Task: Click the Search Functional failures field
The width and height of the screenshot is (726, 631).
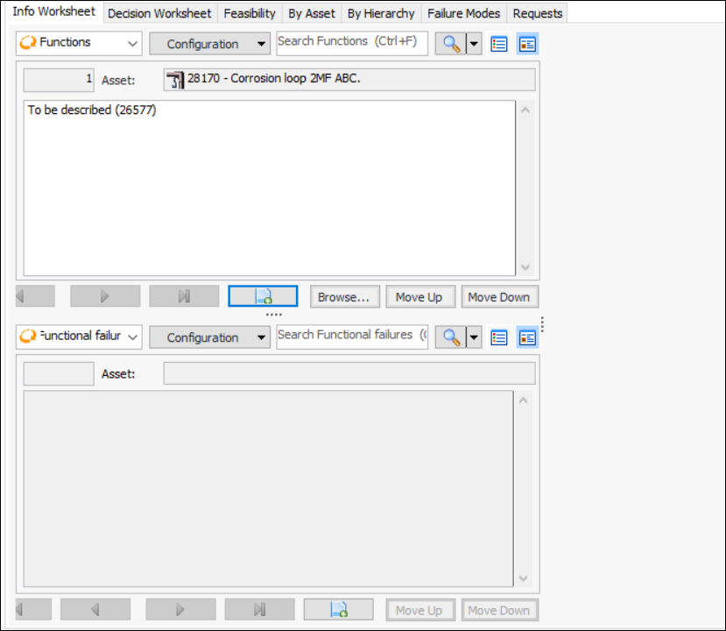Action: (352, 337)
